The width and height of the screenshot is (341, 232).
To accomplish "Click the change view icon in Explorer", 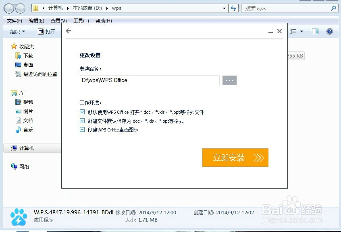I will pyautogui.click(x=293, y=31).
